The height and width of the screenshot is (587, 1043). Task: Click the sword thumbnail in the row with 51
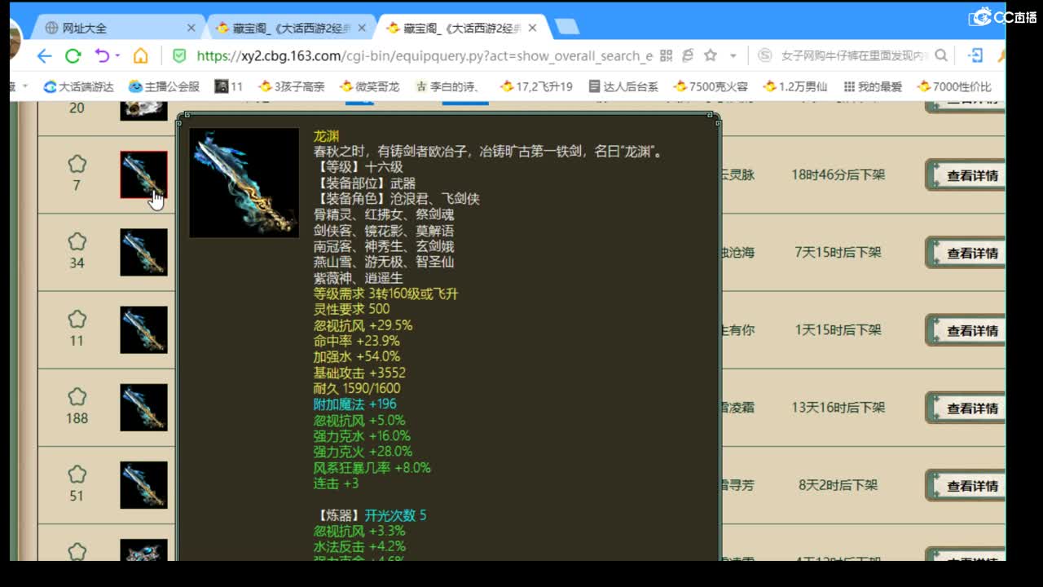143,485
